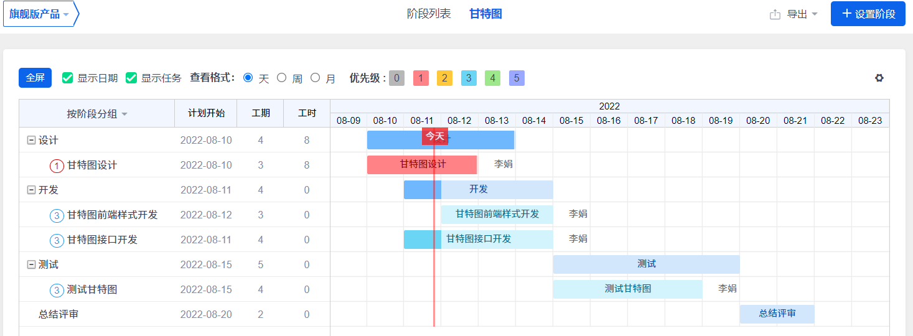Click the 测试 stage name in table
The width and height of the screenshot is (913, 336).
click(49, 264)
